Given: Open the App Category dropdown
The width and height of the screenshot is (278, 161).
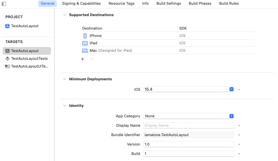Looking at the screenshot, I should point(231,116).
